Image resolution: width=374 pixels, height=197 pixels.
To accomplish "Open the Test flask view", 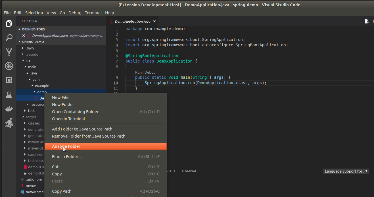I will tap(9, 95).
